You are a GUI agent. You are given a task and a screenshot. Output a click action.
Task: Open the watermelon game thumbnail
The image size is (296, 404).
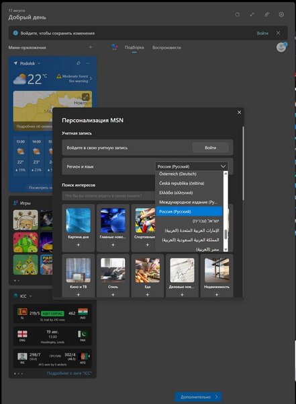(x=26, y=242)
